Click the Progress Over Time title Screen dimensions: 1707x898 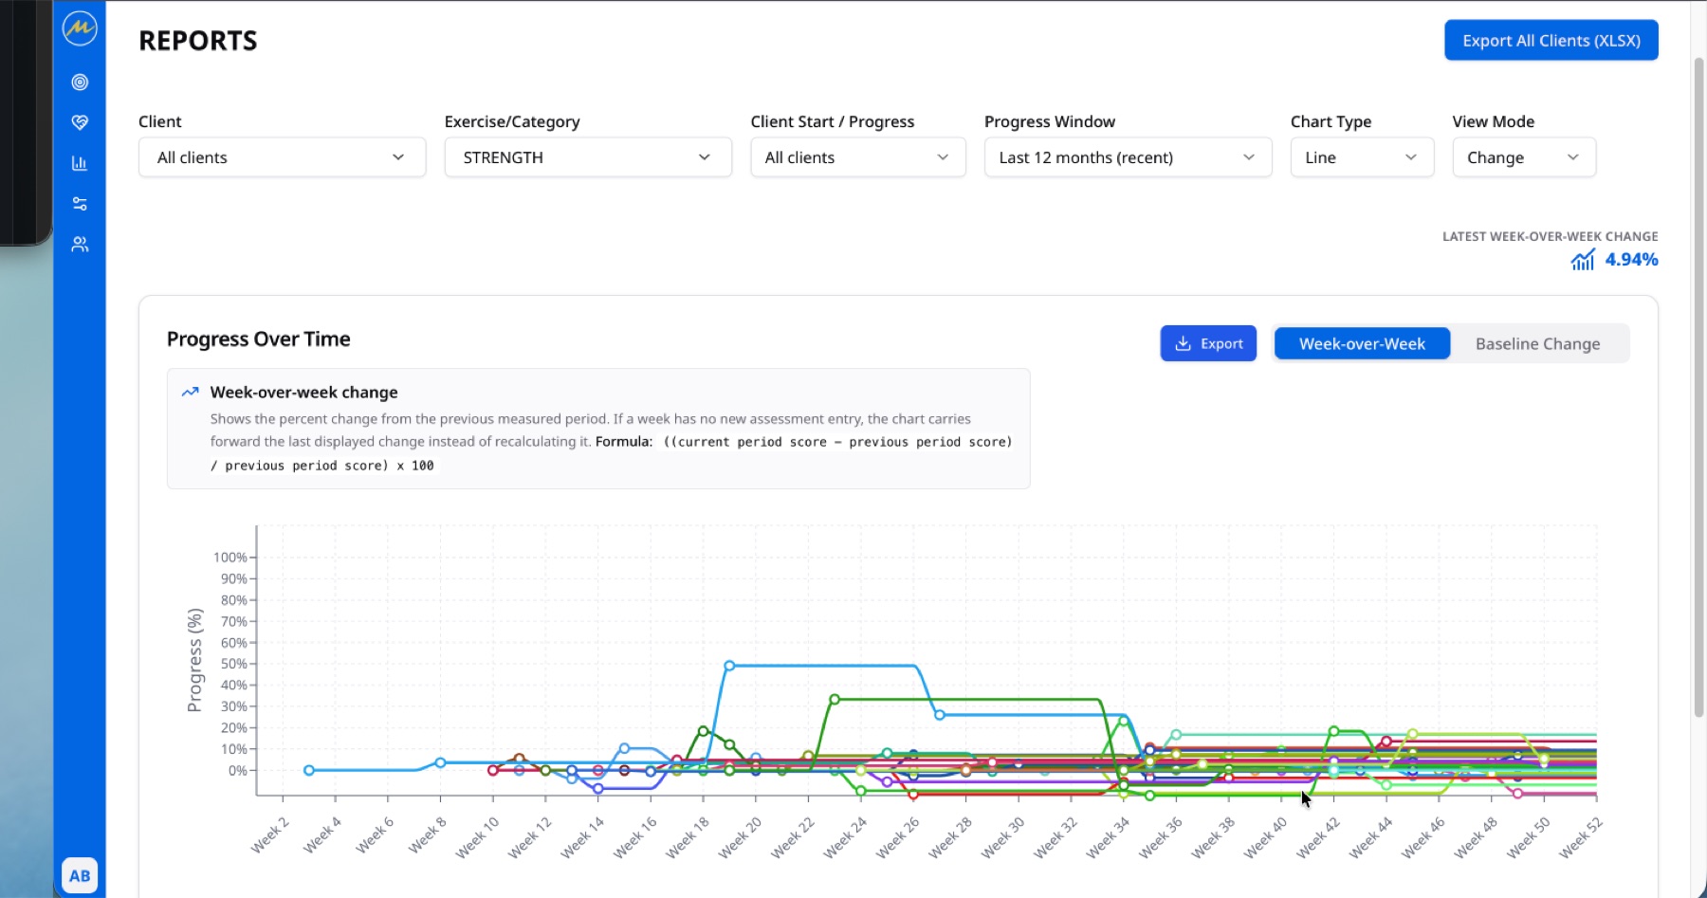point(259,339)
